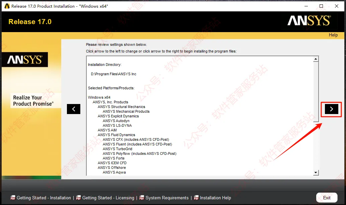Click the previous left-arrow button
The width and height of the screenshot is (346, 205).
click(x=74, y=109)
